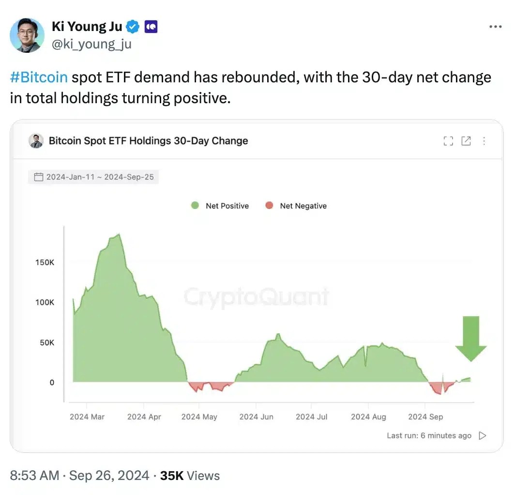This screenshot has height=495, width=515.
Task: Toggle the Net Positive legend series
Action: 220,206
